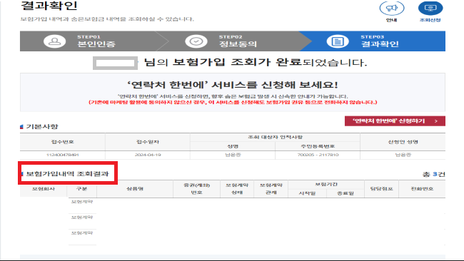Click the 기본사항 section heading

(42, 126)
